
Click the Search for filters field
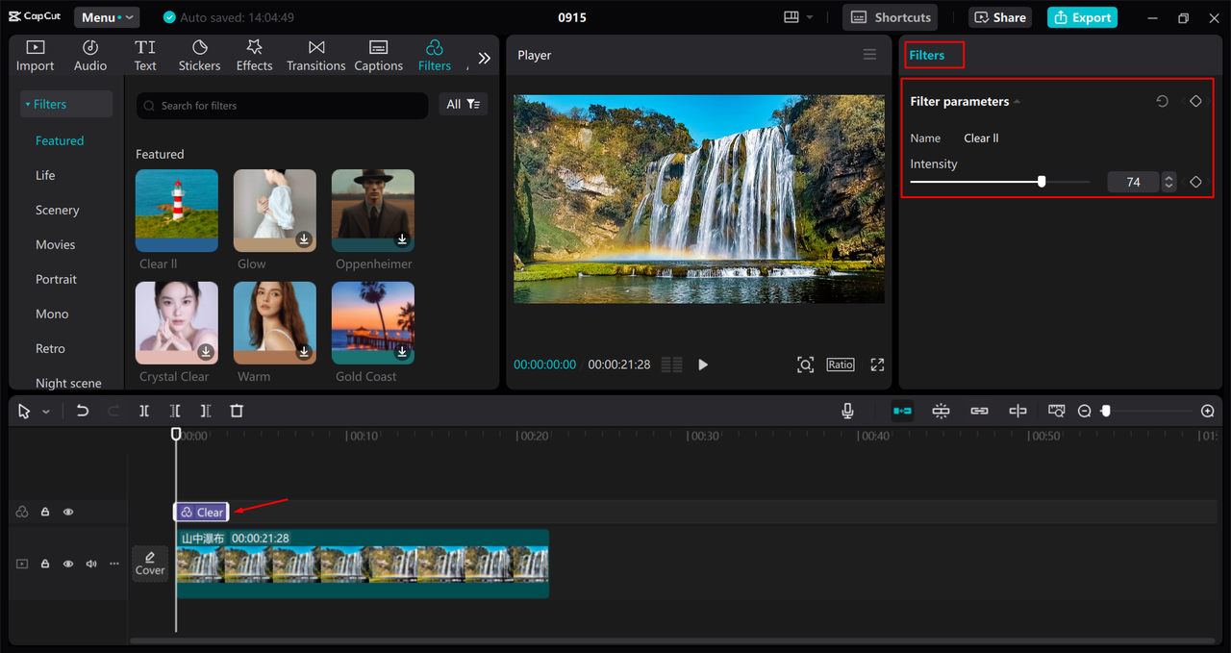(282, 106)
